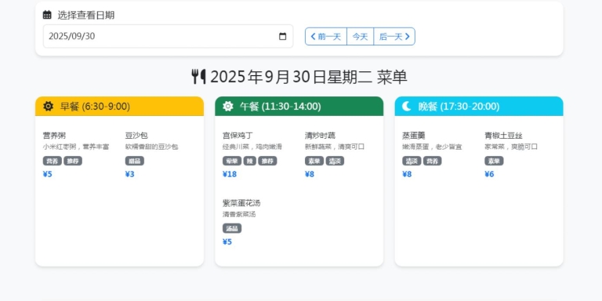Focus the 2025/09/30 date input field
The height and width of the screenshot is (301, 602).
(169, 37)
